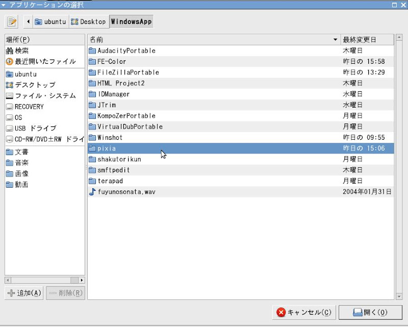Click the 削除(R) remove bookmark button
This screenshot has height=327, width=408.
(x=66, y=293)
